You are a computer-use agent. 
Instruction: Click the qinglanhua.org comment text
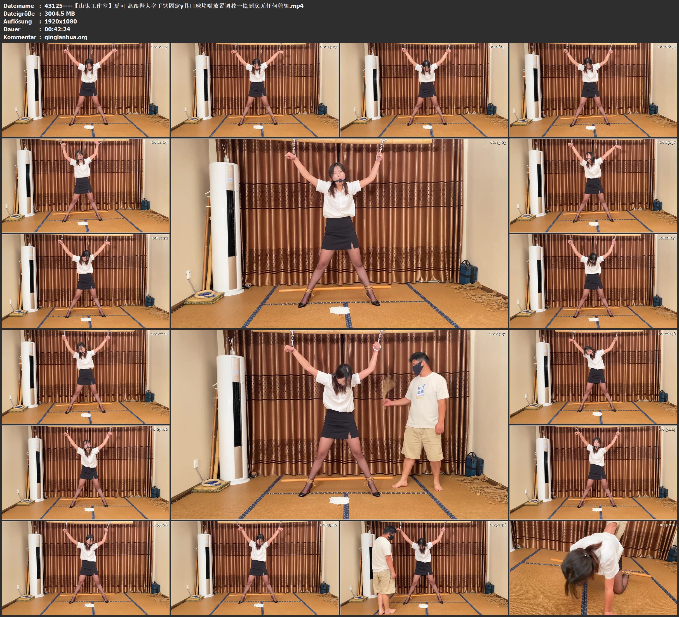pos(66,37)
